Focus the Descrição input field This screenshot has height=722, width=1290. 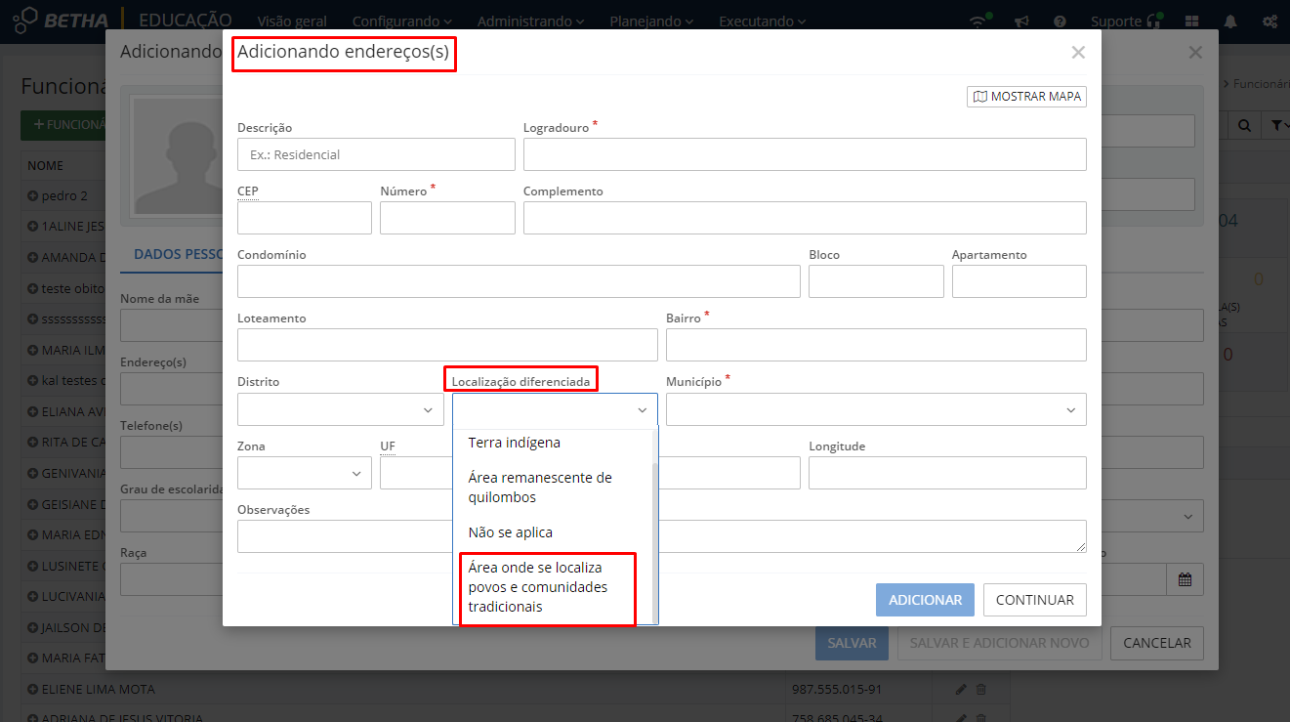[x=376, y=154]
